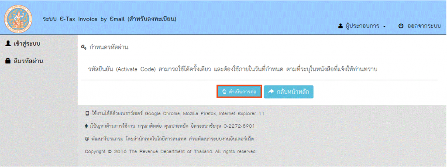The height and width of the screenshot is (167, 447).
Task: Click the person icon beside เข้าสู่ระบบ
Action: (x=8, y=44)
